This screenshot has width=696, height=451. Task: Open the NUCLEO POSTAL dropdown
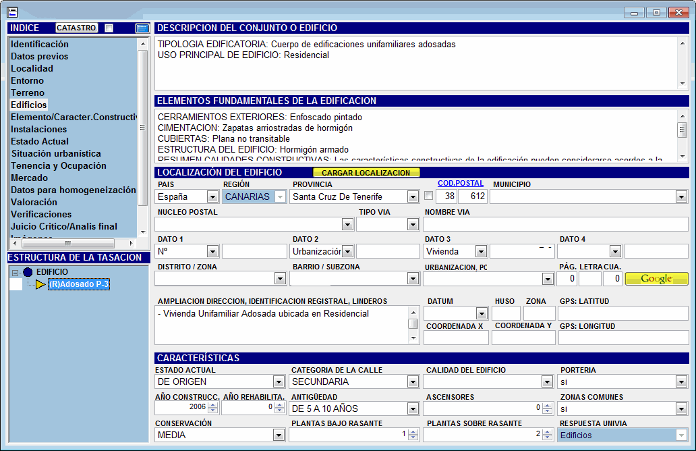[x=347, y=224]
